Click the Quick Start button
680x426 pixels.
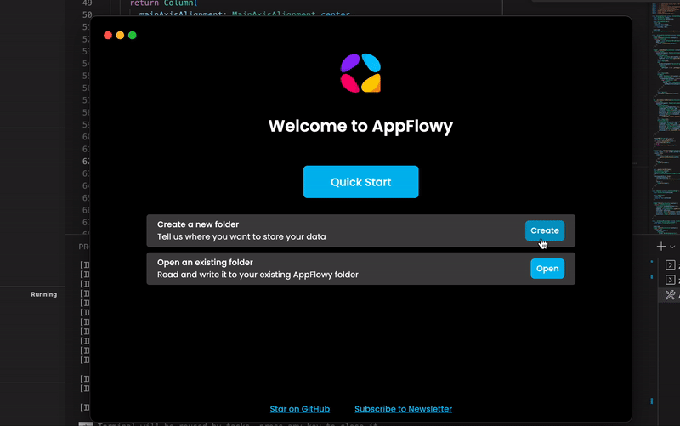pyautogui.click(x=360, y=182)
